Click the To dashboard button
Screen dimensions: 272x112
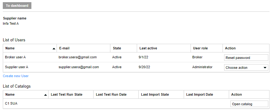[x=17, y=6]
